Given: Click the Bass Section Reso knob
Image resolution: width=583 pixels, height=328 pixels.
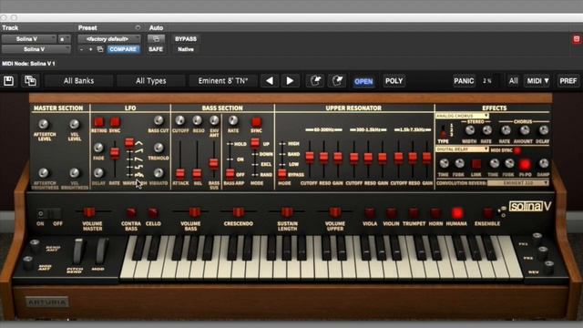Looking at the screenshot, I should click(197, 120).
